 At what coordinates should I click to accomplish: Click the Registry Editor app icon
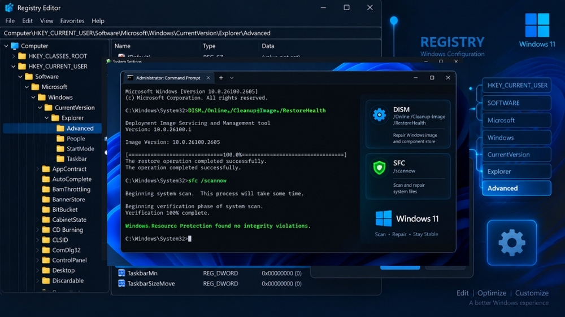[9, 7]
